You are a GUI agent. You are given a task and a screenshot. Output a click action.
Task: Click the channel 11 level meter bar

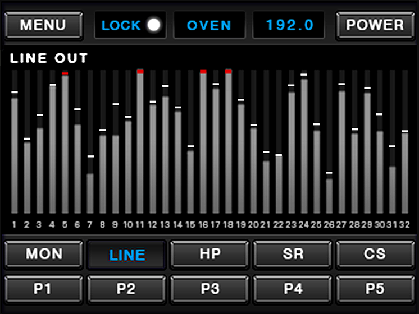tap(140, 143)
